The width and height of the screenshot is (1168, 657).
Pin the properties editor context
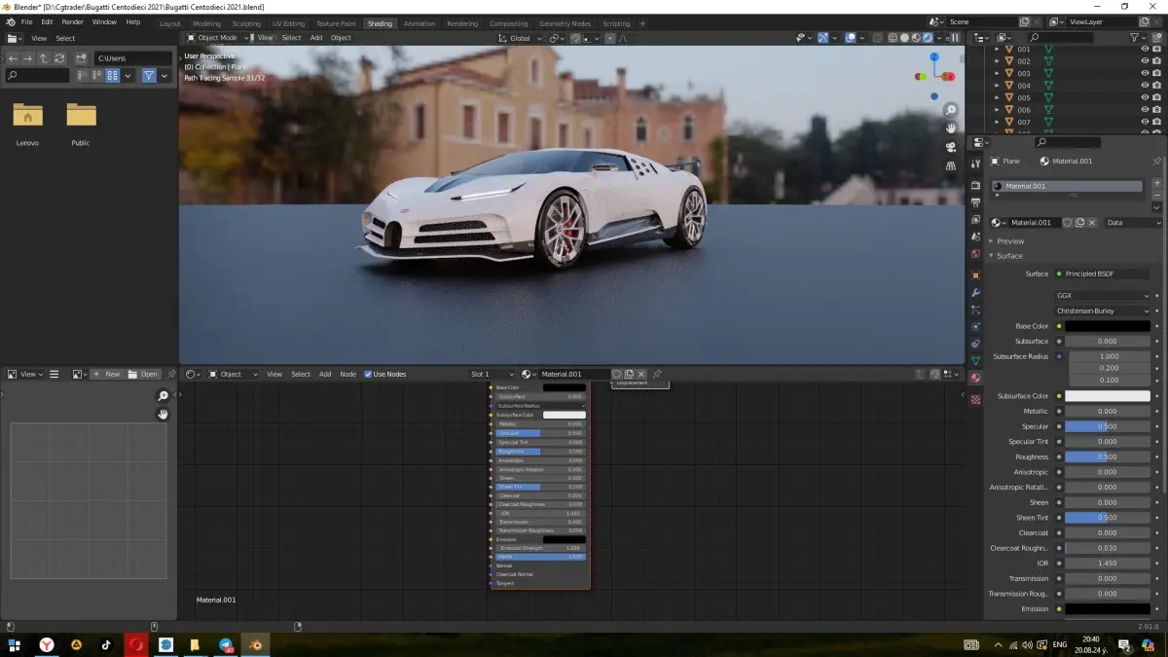point(1156,161)
